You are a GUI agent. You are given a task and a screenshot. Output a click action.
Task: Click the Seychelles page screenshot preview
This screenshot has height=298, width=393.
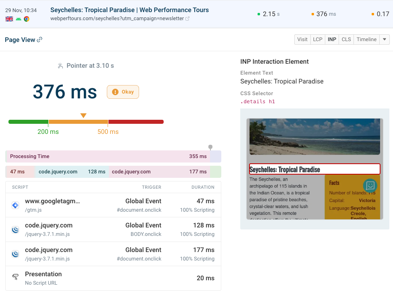tap(314, 169)
